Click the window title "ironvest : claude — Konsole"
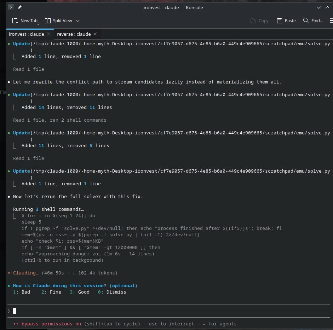The width and height of the screenshot is (333, 330). click(173, 7)
